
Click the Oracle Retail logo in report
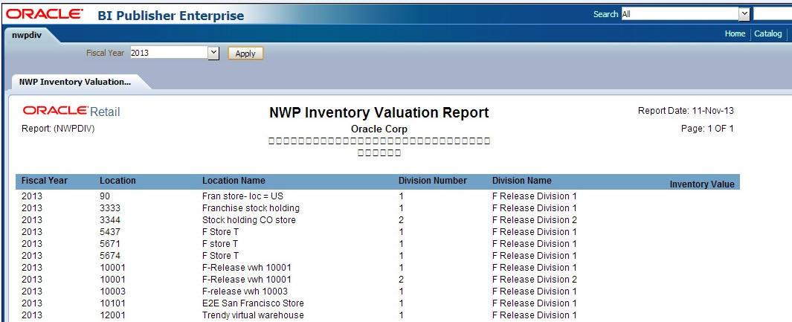(71, 112)
